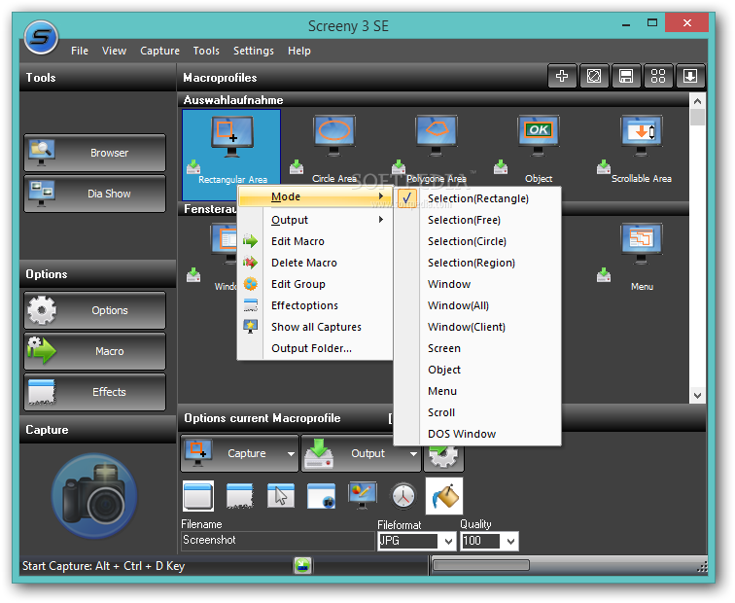
Task: Open the Capture menu in menu bar
Action: click(159, 51)
